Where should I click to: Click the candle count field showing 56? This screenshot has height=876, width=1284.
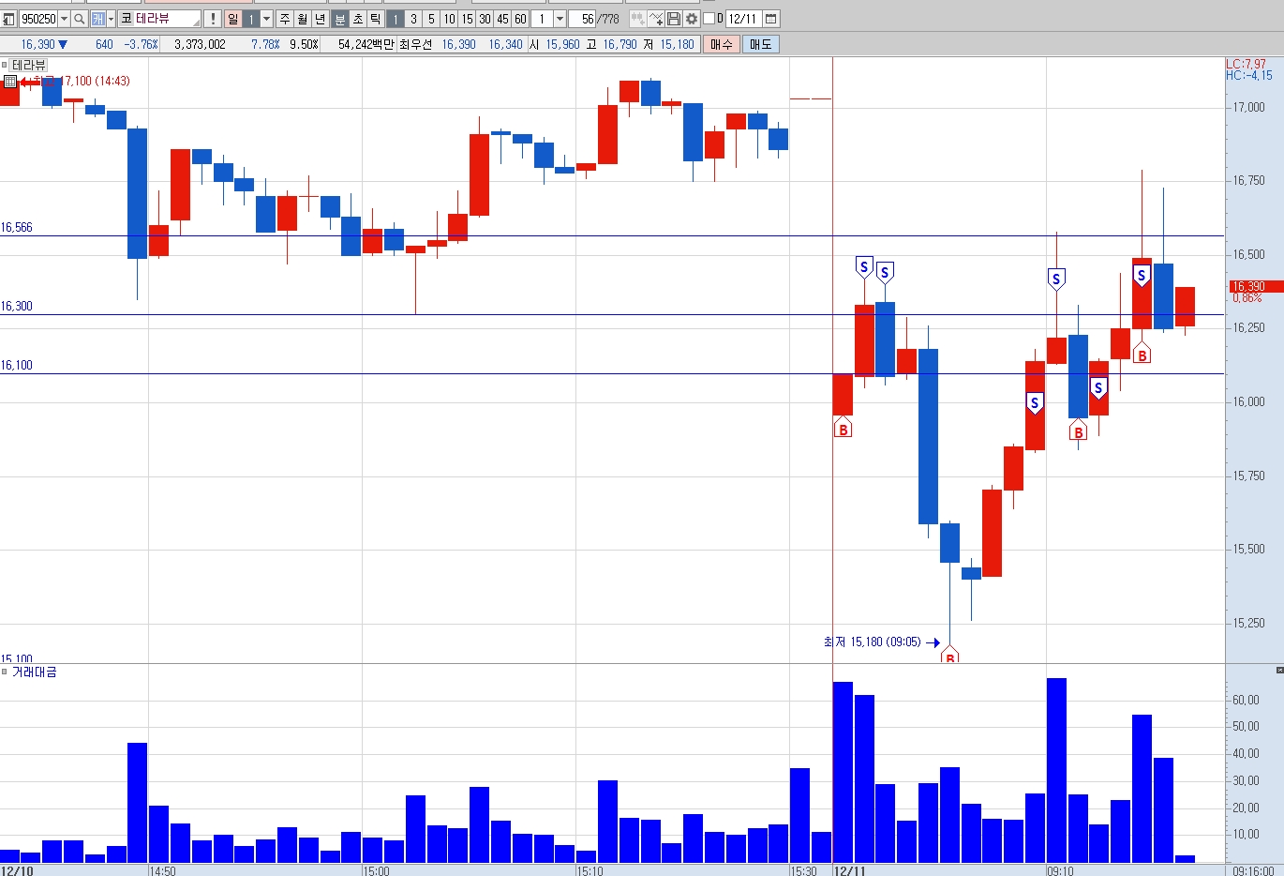pos(582,19)
